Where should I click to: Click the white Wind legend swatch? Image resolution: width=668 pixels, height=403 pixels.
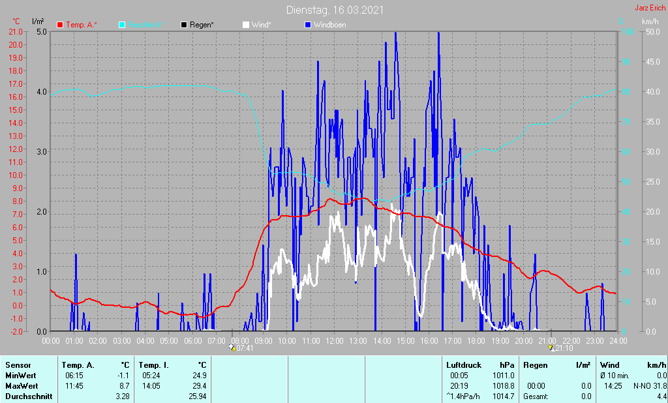click(x=245, y=25)
